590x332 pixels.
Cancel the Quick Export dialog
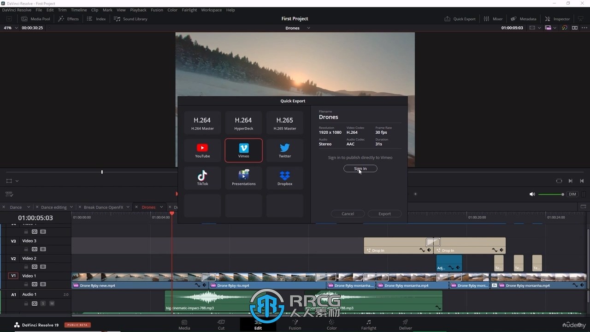point(348,213)
